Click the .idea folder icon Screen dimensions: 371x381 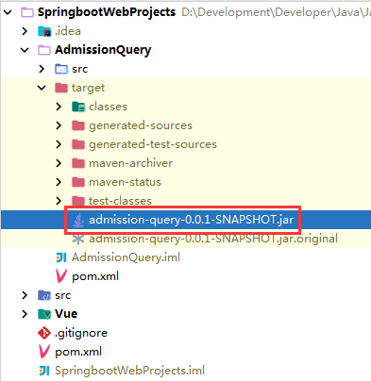tap(44, 31)
